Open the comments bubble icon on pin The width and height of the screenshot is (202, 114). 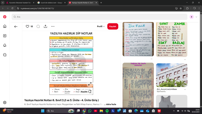coord(38,26)
